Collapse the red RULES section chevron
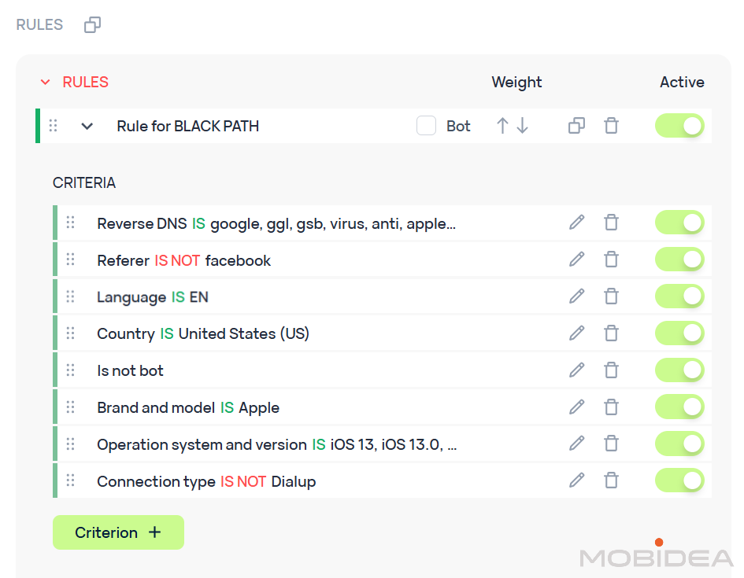Image resolution: width=744 pixels, height=578 pixels. (46, 83)
